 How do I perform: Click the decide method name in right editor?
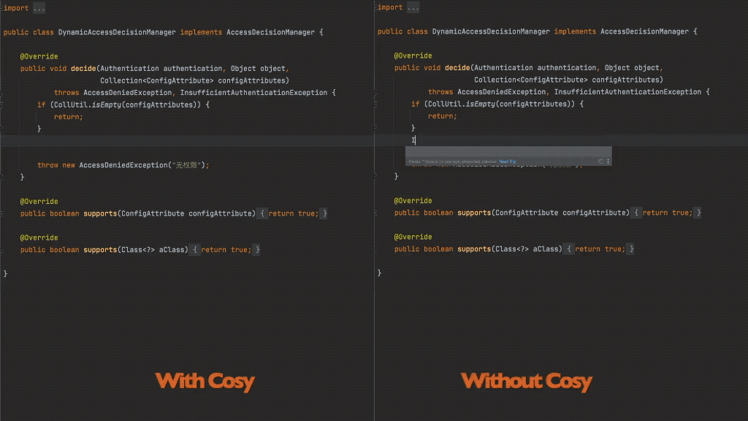click(457, 68)
